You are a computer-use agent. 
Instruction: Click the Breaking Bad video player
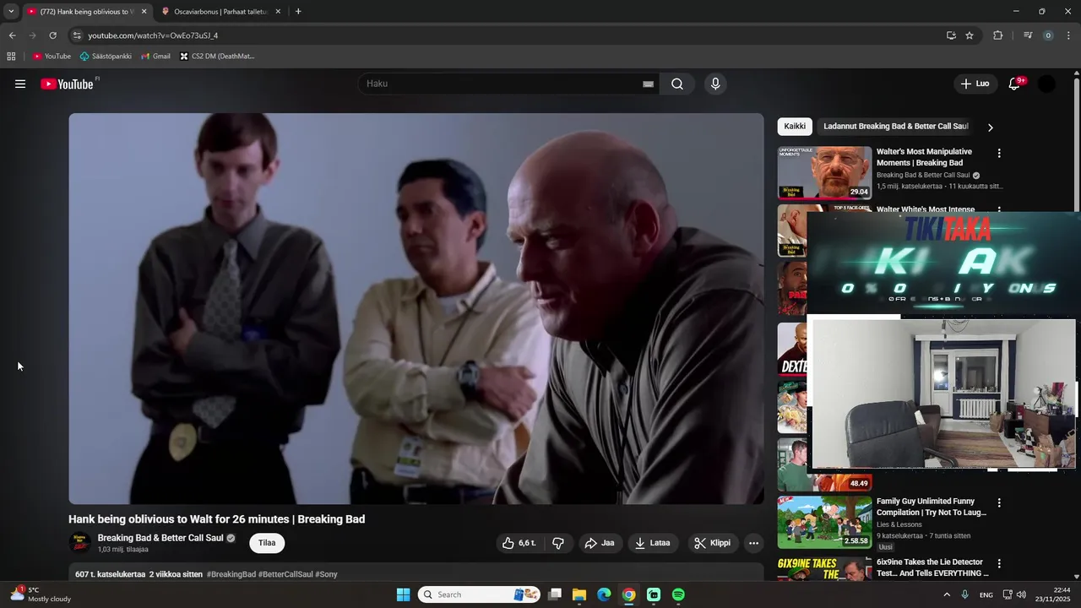coord(416,309)
